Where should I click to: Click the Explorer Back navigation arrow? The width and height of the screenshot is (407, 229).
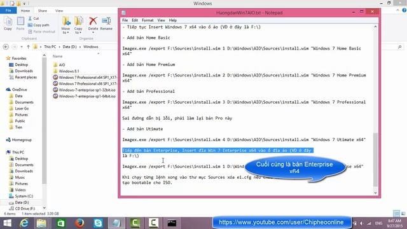tap(6, 46)
